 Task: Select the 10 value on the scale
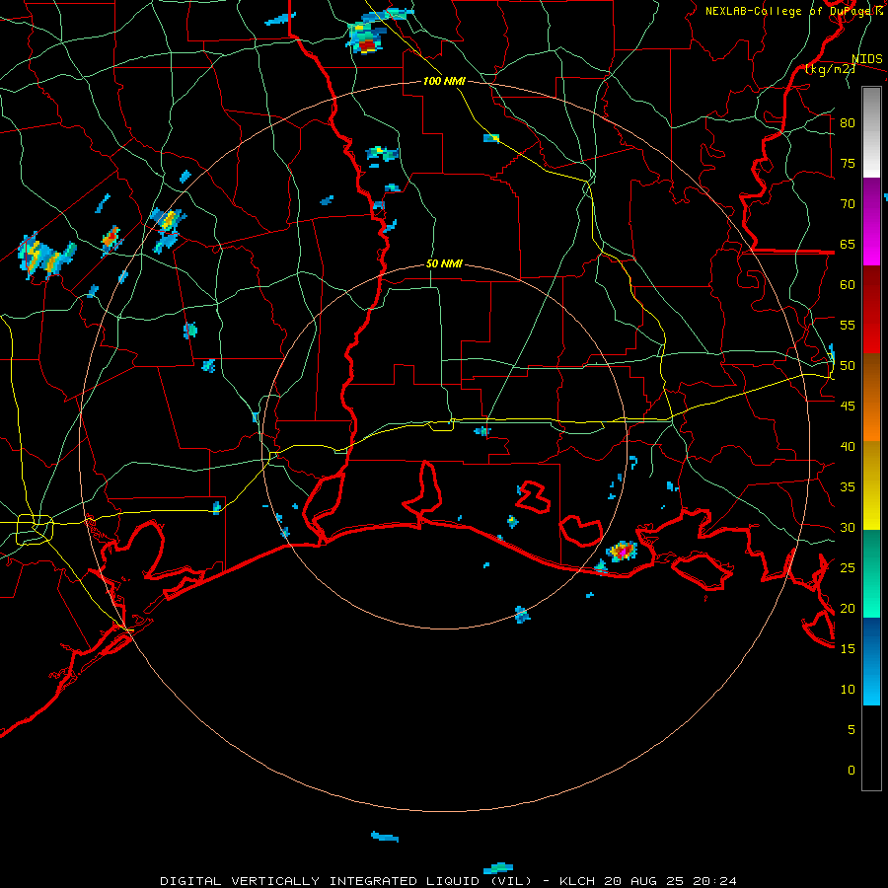848,690
